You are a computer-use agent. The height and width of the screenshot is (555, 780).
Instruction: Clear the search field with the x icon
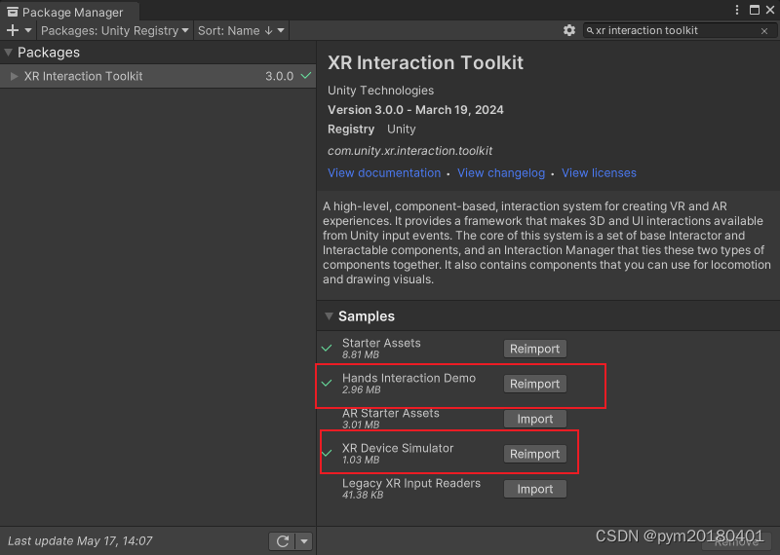(764, 31)
